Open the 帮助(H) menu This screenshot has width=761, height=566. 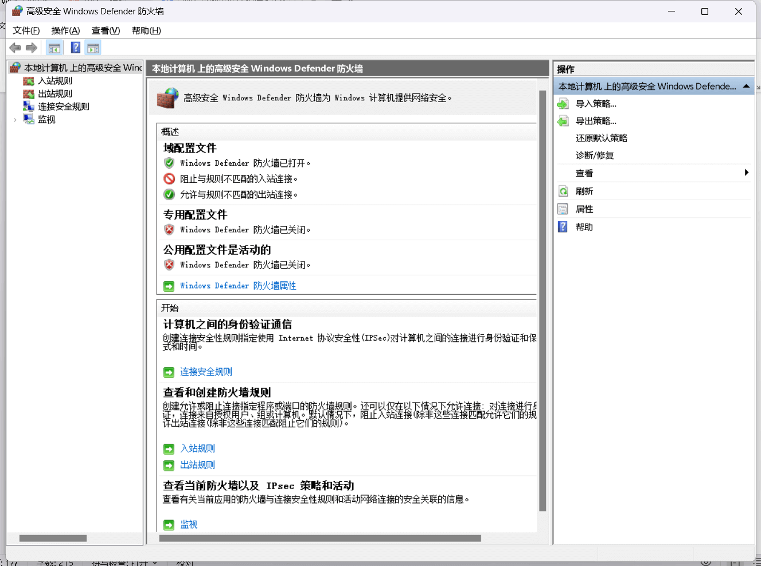click(146, 30)
